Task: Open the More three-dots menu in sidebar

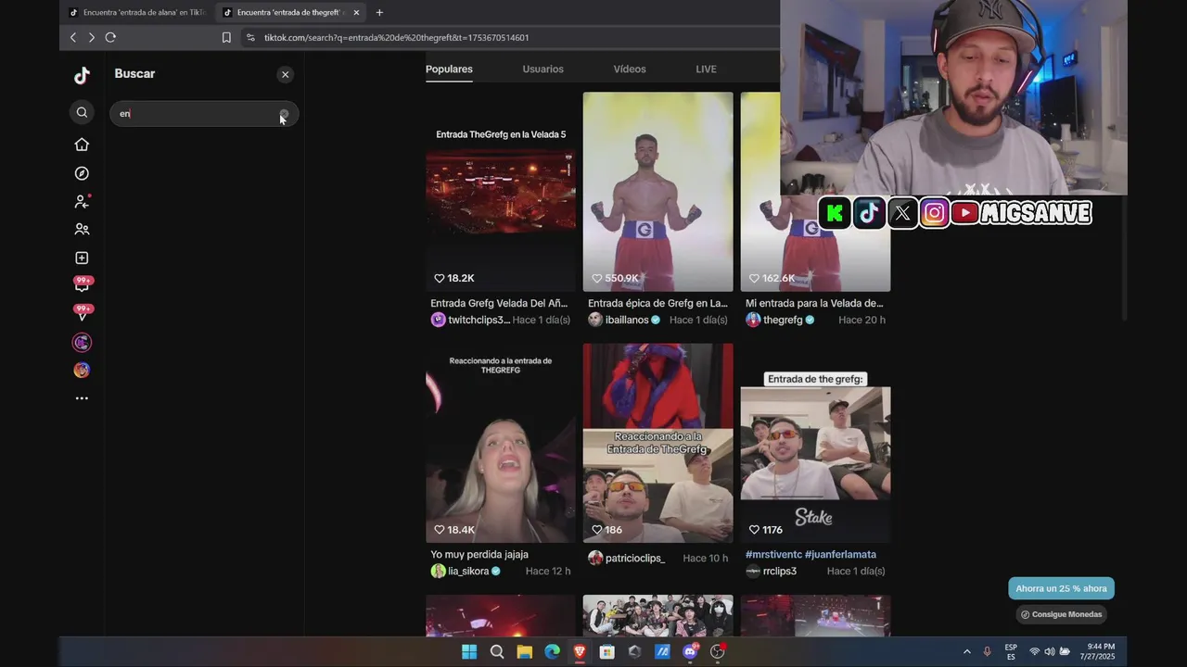Action: (82, 398)
